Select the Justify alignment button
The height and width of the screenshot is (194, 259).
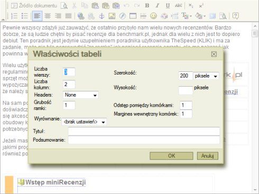click(68, 16)
